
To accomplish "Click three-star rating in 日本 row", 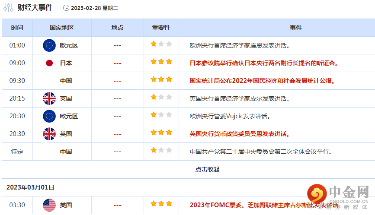I will (161, 62).
